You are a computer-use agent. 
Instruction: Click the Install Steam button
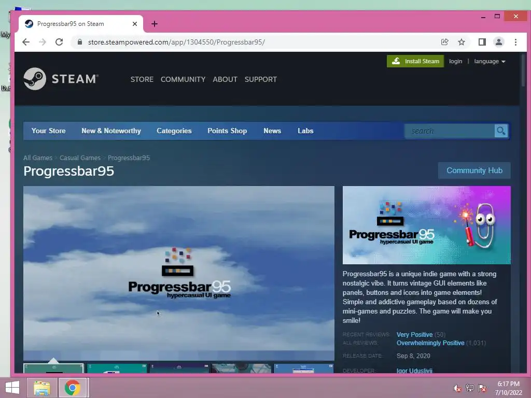[x=415, y=61]
